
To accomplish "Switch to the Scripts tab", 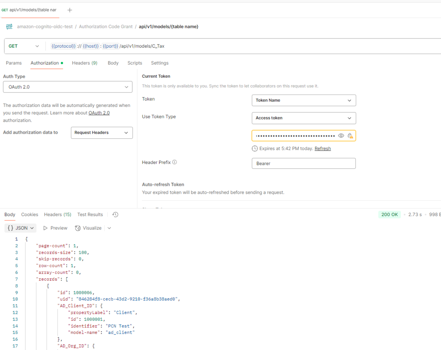I will click(135, 63).
